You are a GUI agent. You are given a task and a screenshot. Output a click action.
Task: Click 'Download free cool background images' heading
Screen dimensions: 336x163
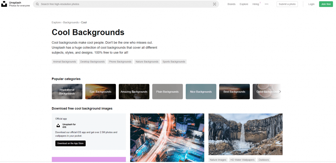pos(82,109)
